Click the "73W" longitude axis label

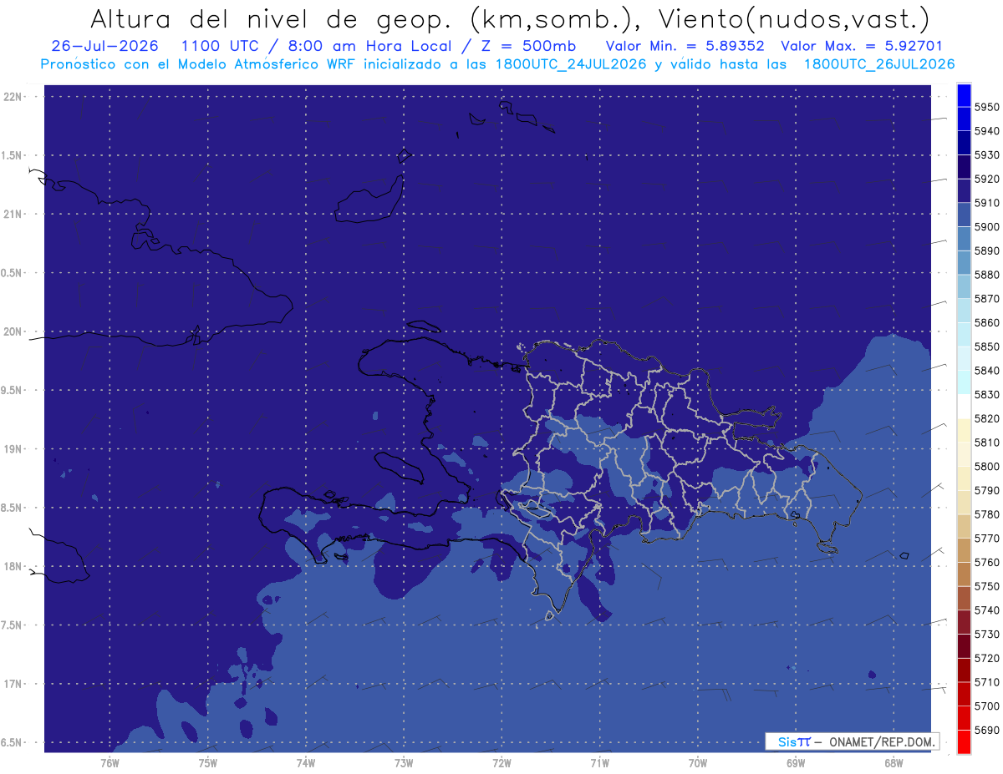(404, 762)
